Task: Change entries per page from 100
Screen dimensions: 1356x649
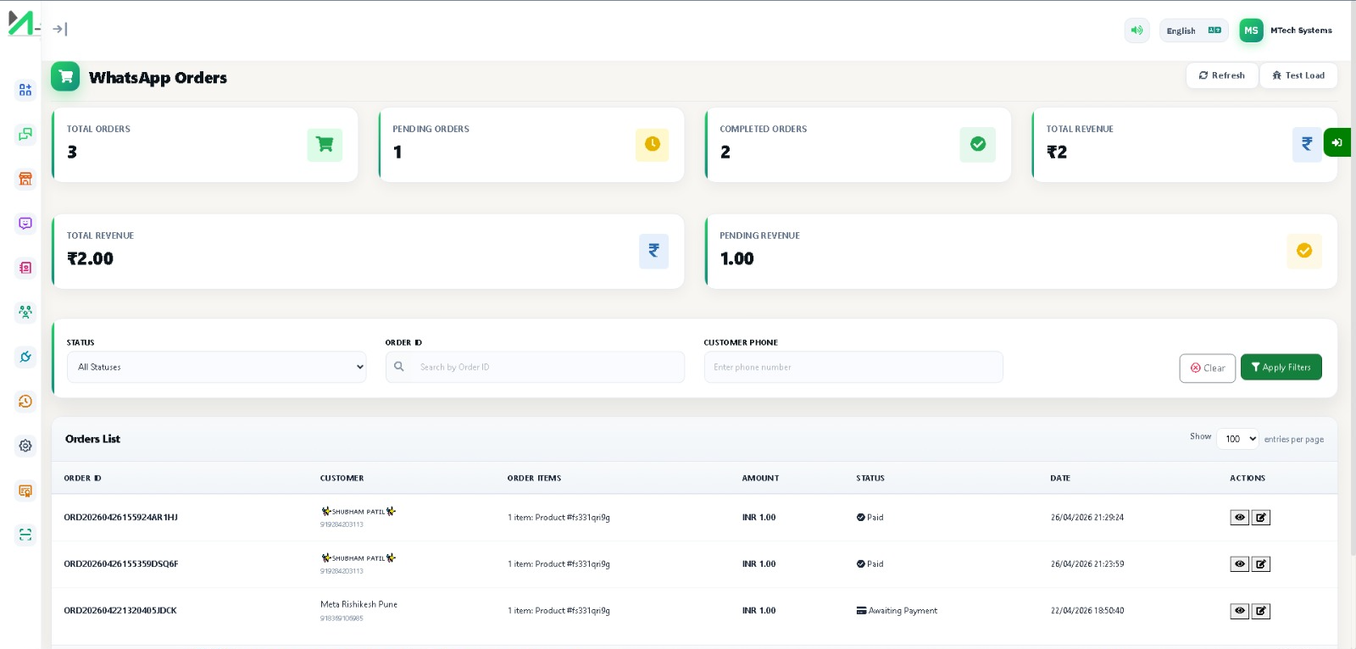Action: pos(1238,439)
